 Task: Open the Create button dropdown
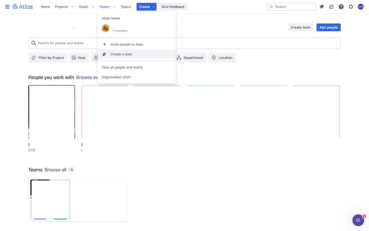[x=146, y=7]
